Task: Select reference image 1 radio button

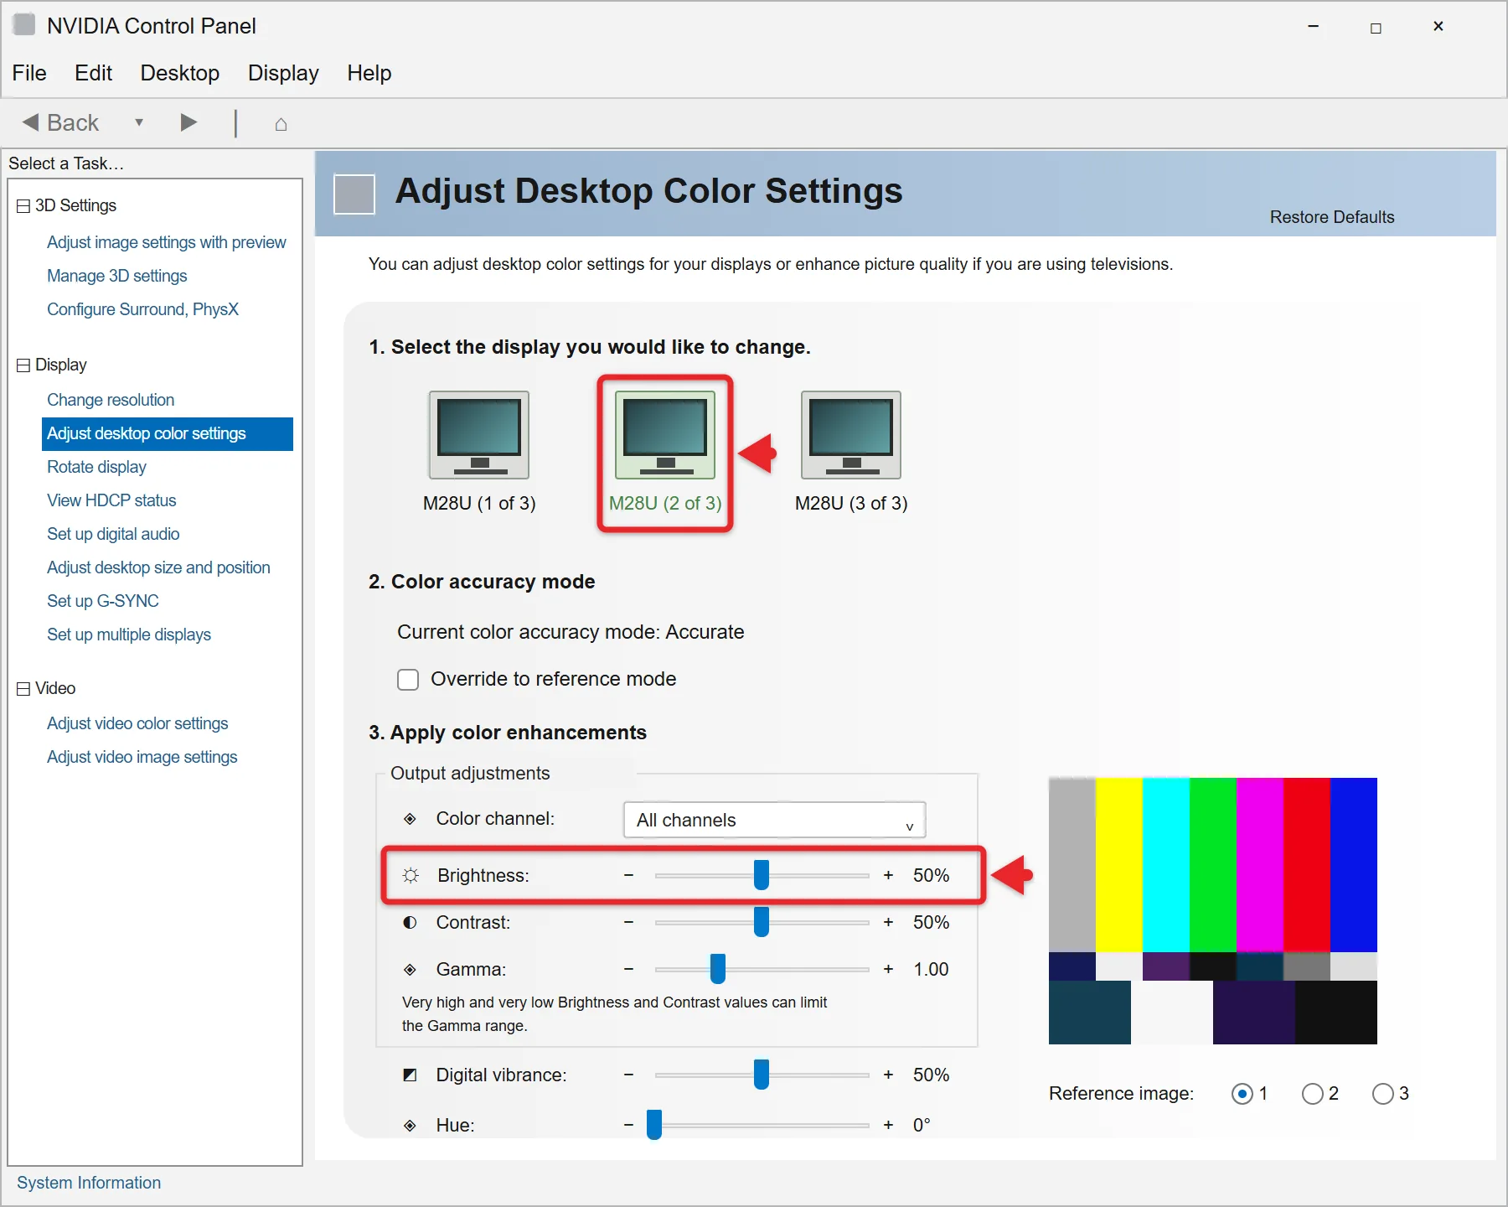Action: pos(1242,1094)
